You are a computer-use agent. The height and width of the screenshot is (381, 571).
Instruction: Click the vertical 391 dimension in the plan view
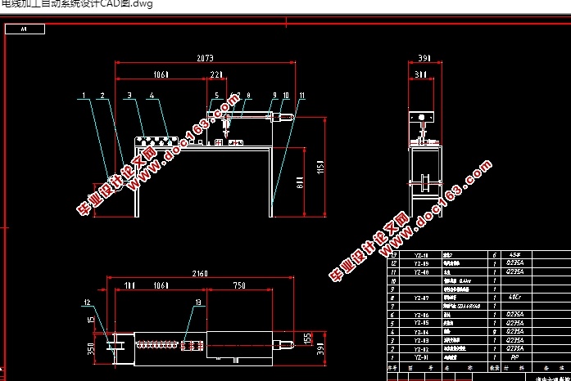(320, 348)
